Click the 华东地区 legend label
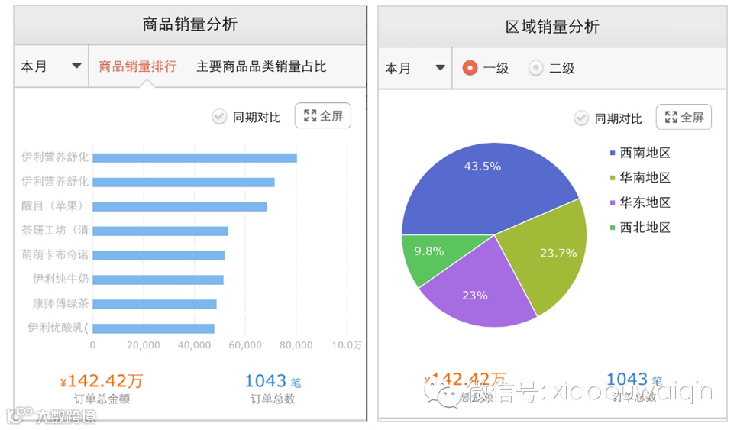The height and width of the screenshot is (430, 737). (x=645, y=202)
